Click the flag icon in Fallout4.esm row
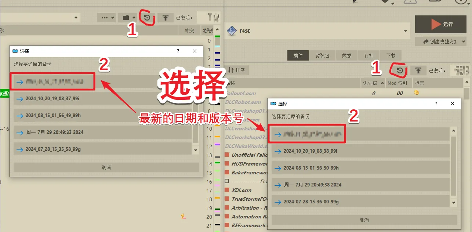472x232 pixels. pos(417,93)
